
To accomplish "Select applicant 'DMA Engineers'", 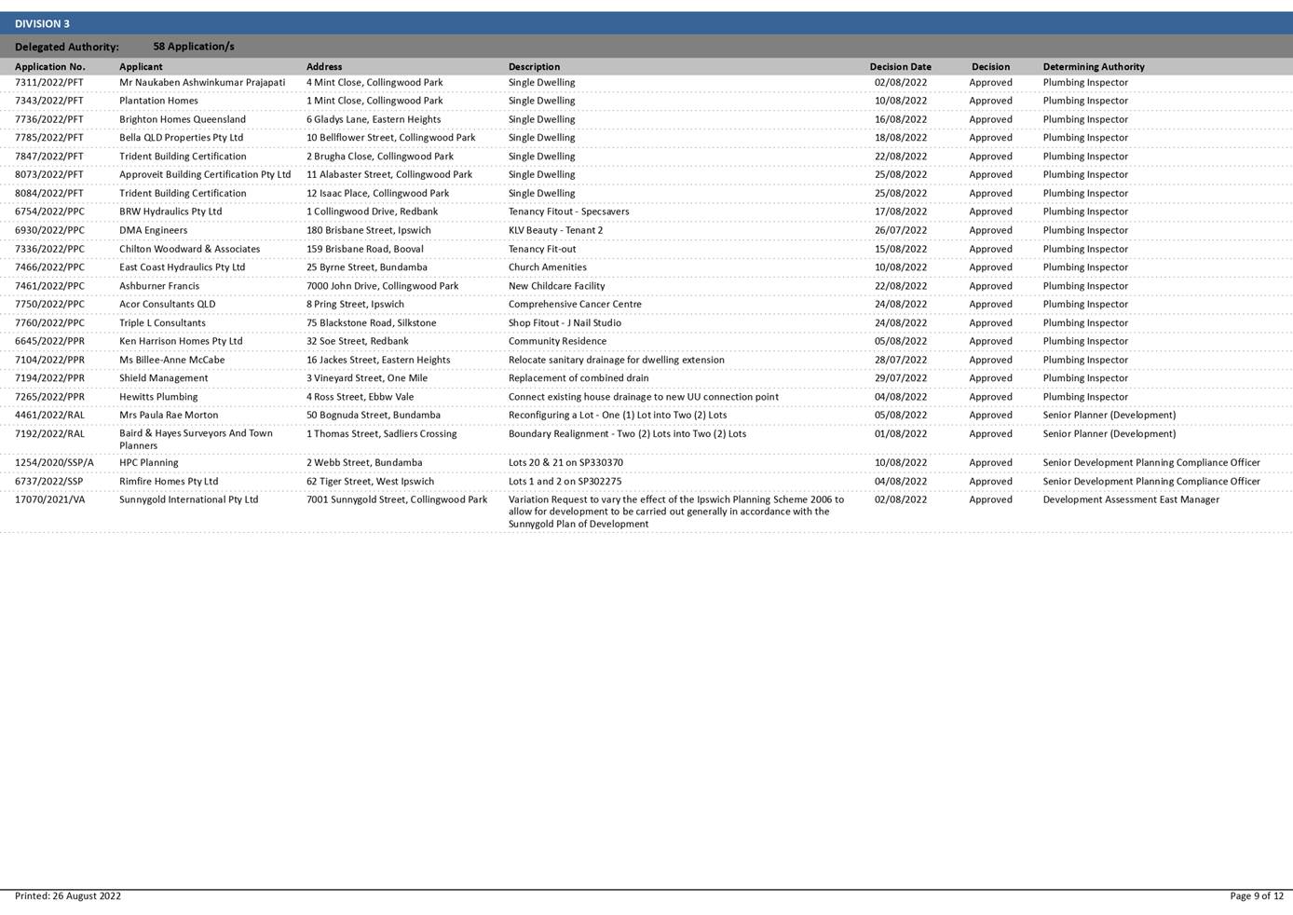I will [153, 230].
